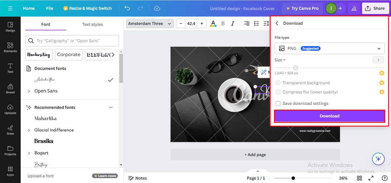Expand the Open Sans font family
The image size is (391, 183).
coord(29,91)
